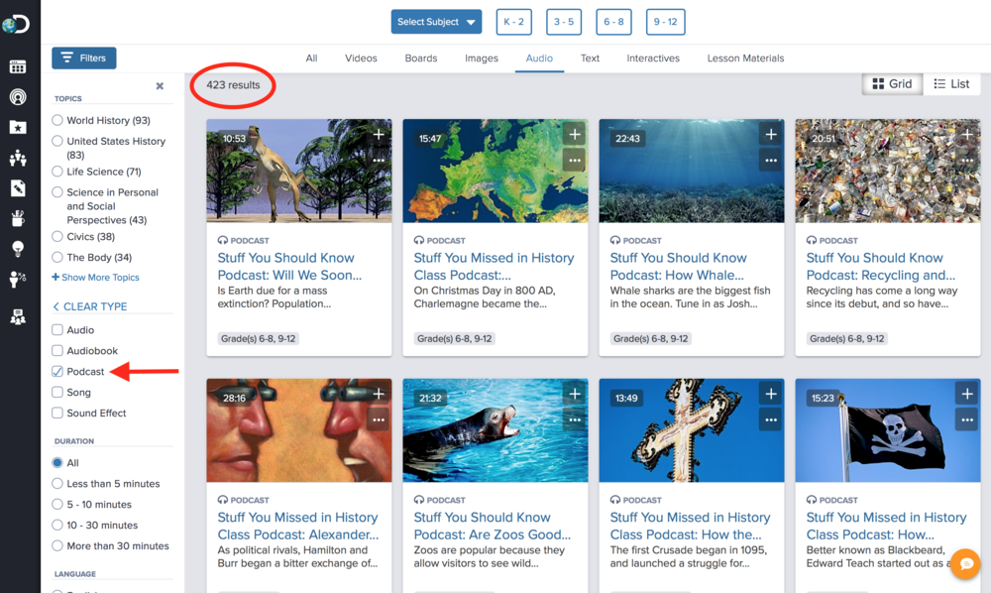Select the K - 2 grade band button

[513, 22]
